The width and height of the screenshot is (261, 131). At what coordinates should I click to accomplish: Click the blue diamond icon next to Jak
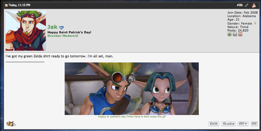(61, 28)
